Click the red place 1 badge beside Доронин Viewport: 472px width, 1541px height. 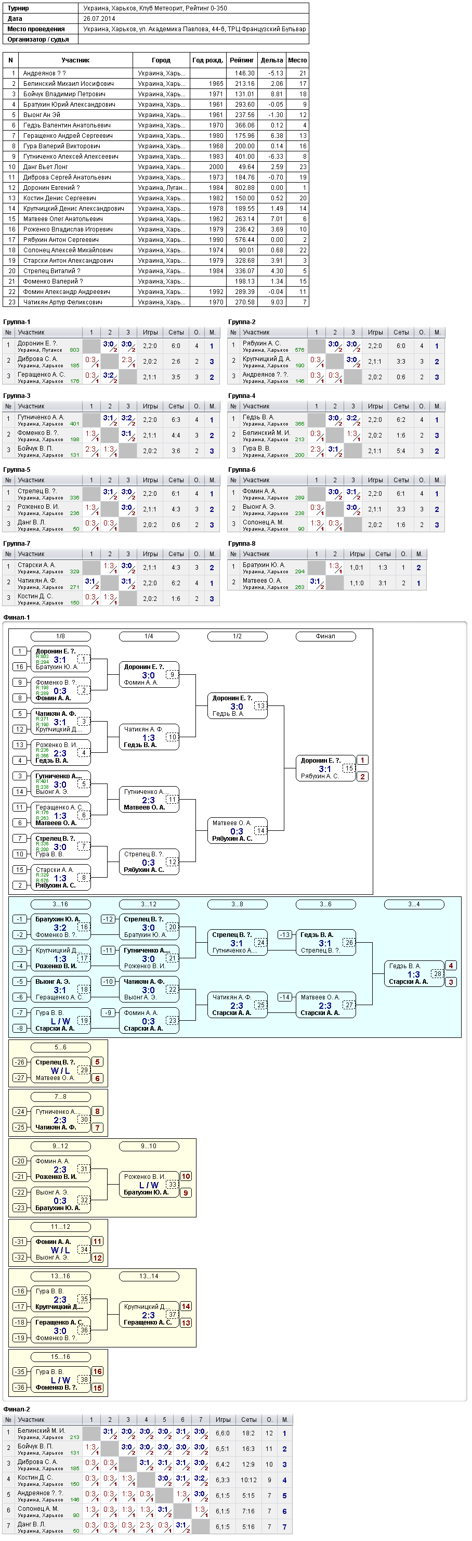(x=363, y=760)
